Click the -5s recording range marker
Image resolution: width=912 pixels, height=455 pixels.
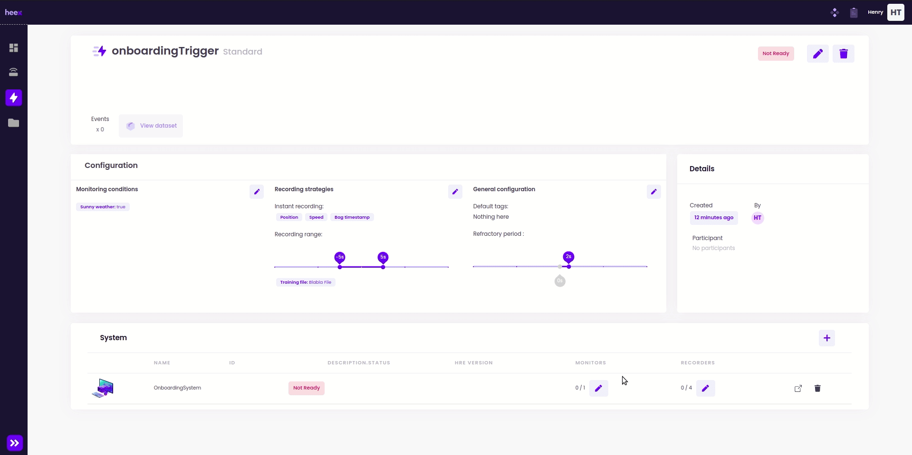click(x=340, y=258)
